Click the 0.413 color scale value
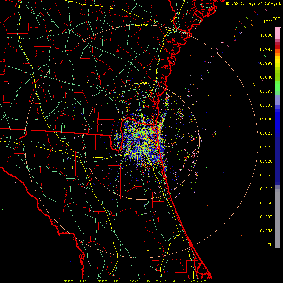 click(x=266, y=189)
